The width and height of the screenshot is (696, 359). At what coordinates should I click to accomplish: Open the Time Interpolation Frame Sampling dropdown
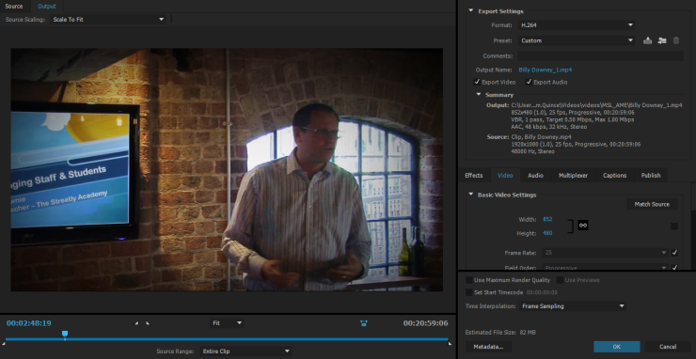coord(573,306)
